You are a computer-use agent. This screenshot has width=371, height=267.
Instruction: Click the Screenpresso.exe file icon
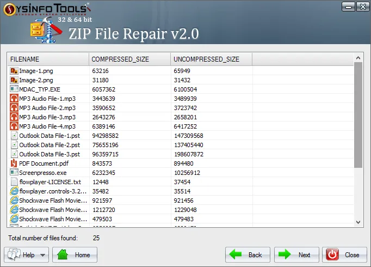coord(14,172)
